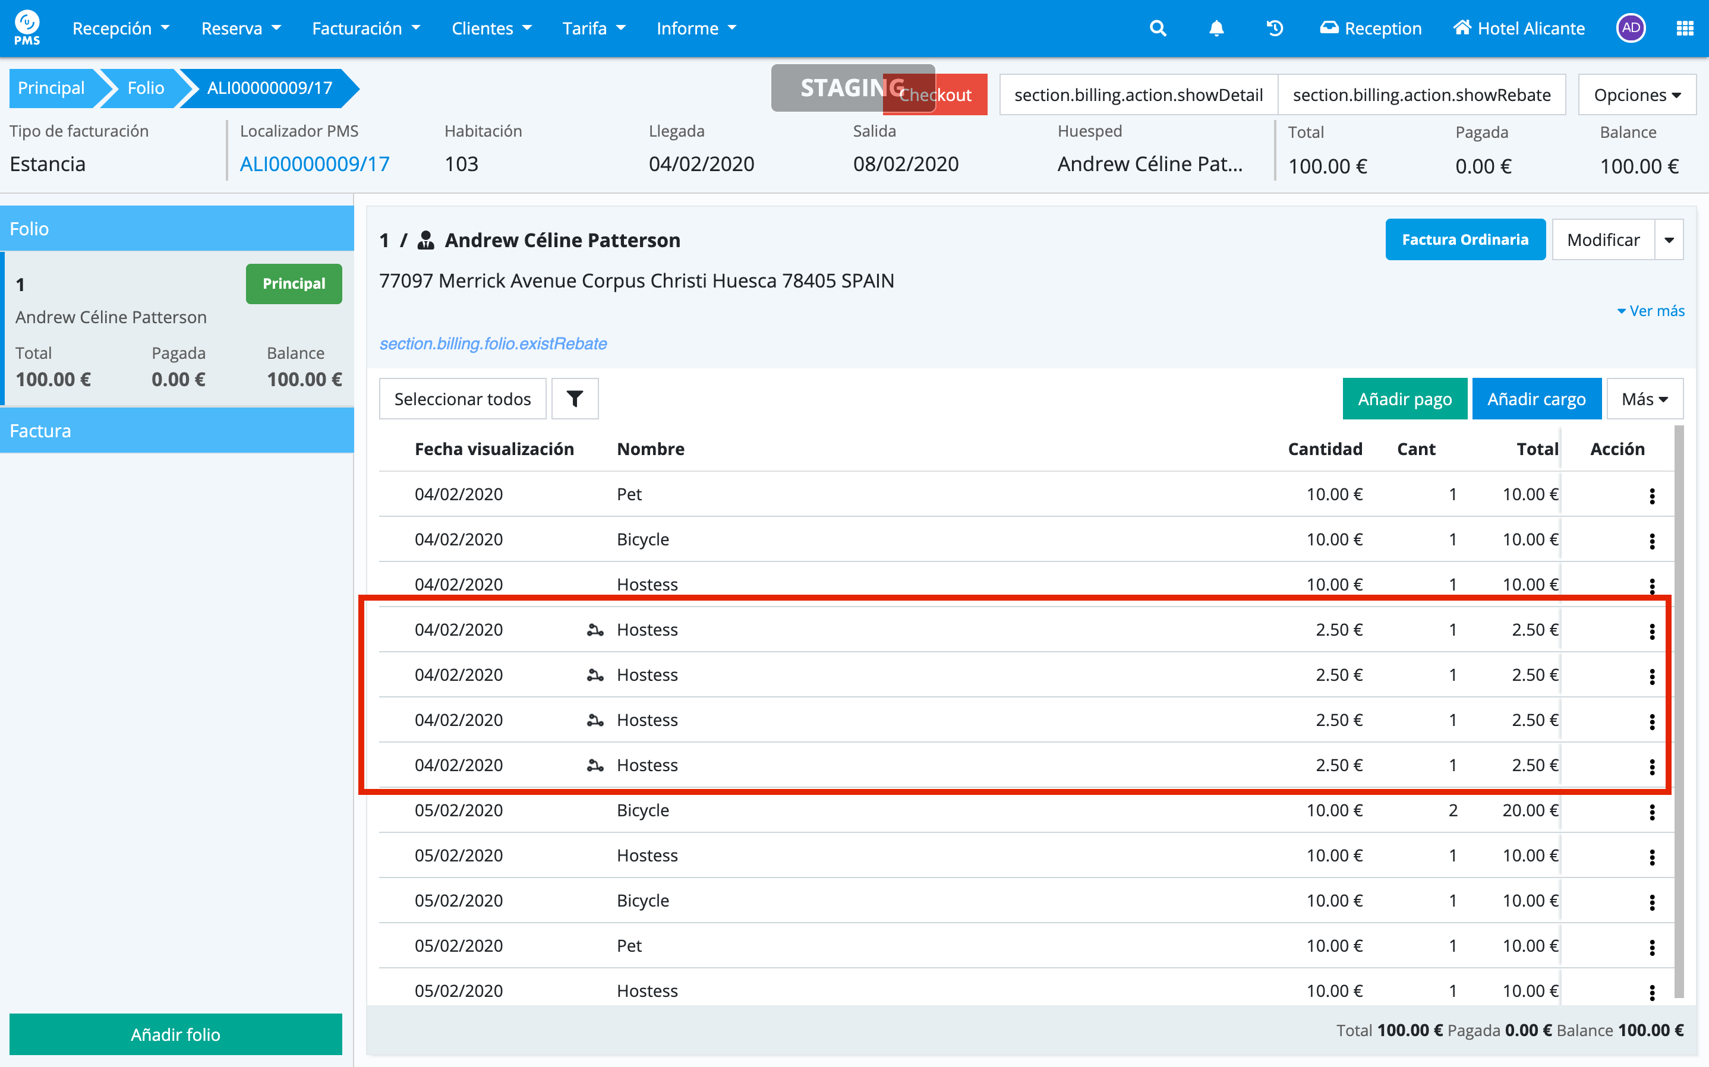Toggle section.billing.action.showRebate view
The height and width of the screenshot is (1067, 1709).
pos(1421,94)
